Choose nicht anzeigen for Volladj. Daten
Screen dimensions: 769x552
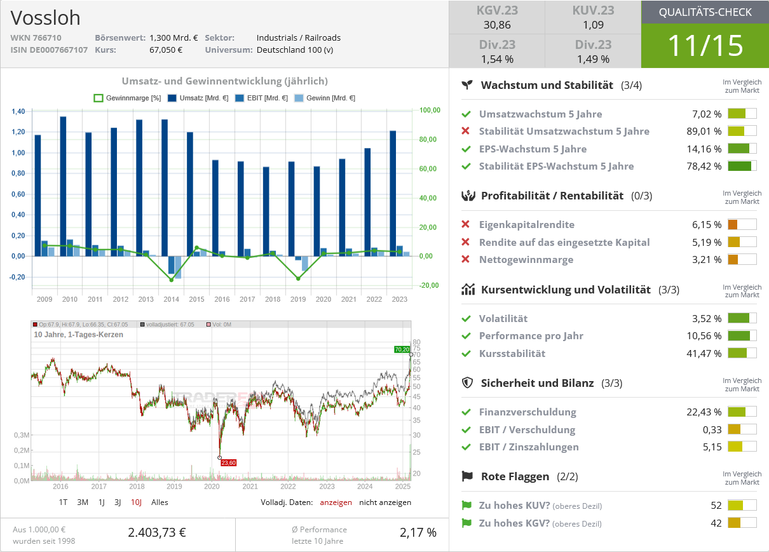click(385, 502)
